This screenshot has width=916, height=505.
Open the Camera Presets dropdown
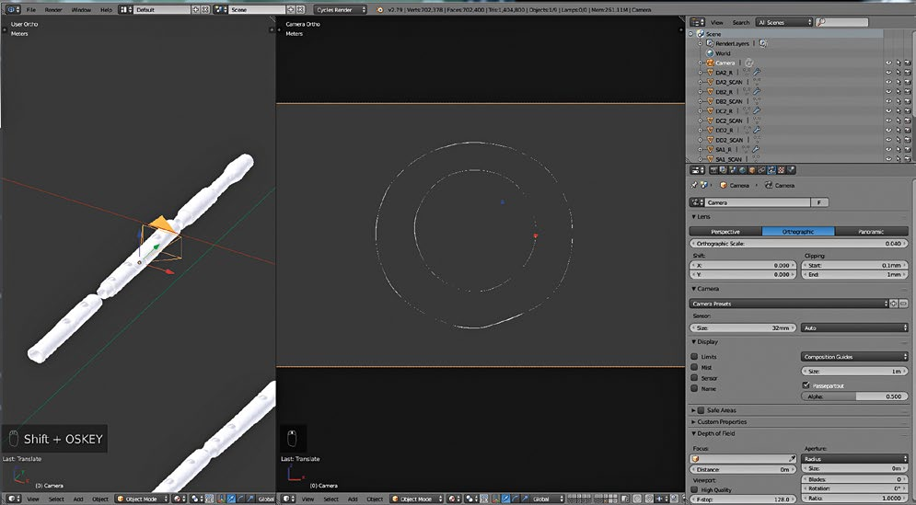coord(789,304)
